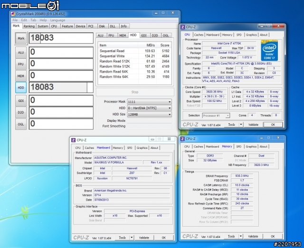
Task: Open Caches tab in top-right CPU-Z window
Action: 199,35
